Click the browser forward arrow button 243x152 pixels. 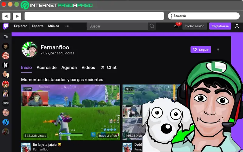pos(17,16)
